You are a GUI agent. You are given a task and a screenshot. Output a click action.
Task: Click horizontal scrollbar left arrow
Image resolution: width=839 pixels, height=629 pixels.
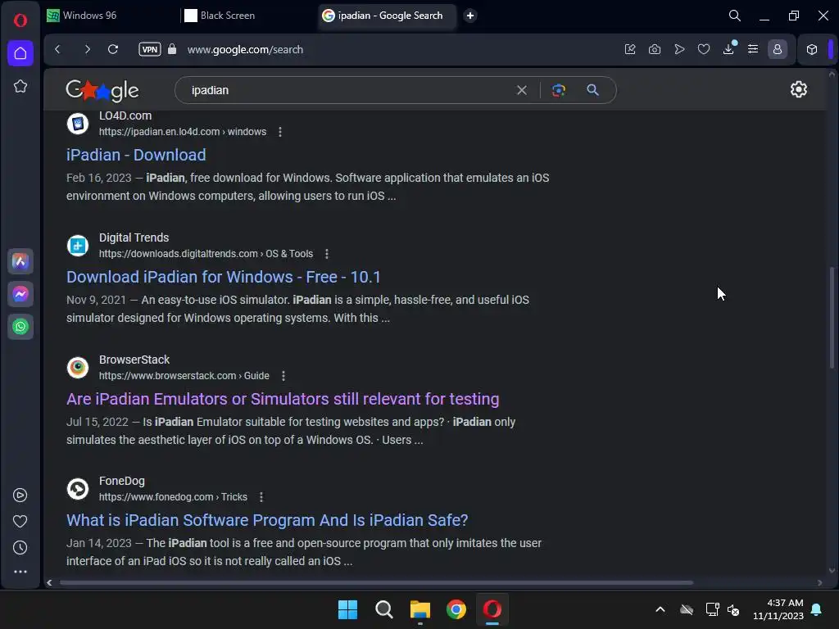(49, 582)
